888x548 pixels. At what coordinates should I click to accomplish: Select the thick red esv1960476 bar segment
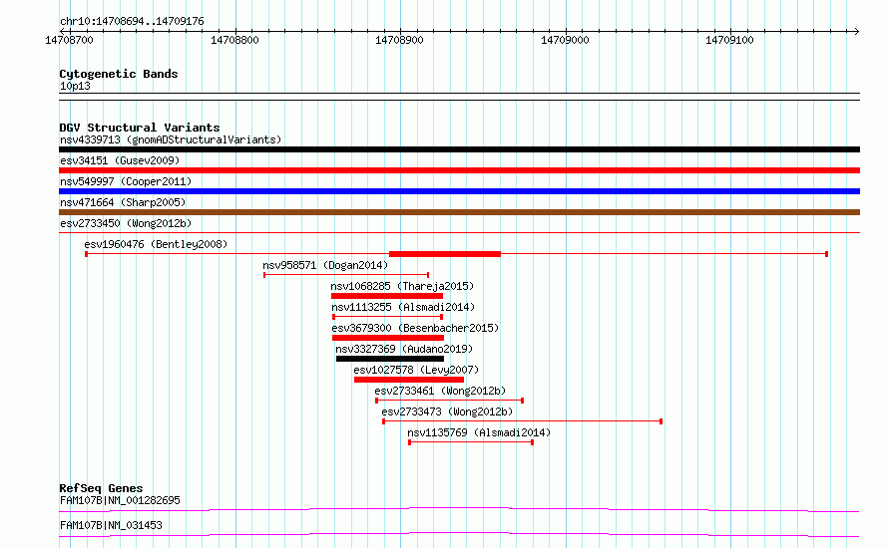[x=445, y=254]
